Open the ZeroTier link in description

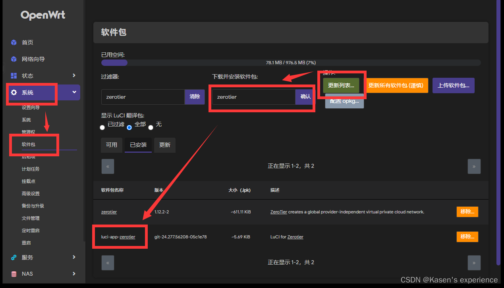point(278,212)
